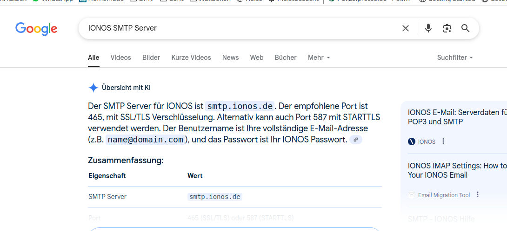Start voice search with the microphone icon
The height and width of the screenshot is (231, 507).
pos(428,28)
